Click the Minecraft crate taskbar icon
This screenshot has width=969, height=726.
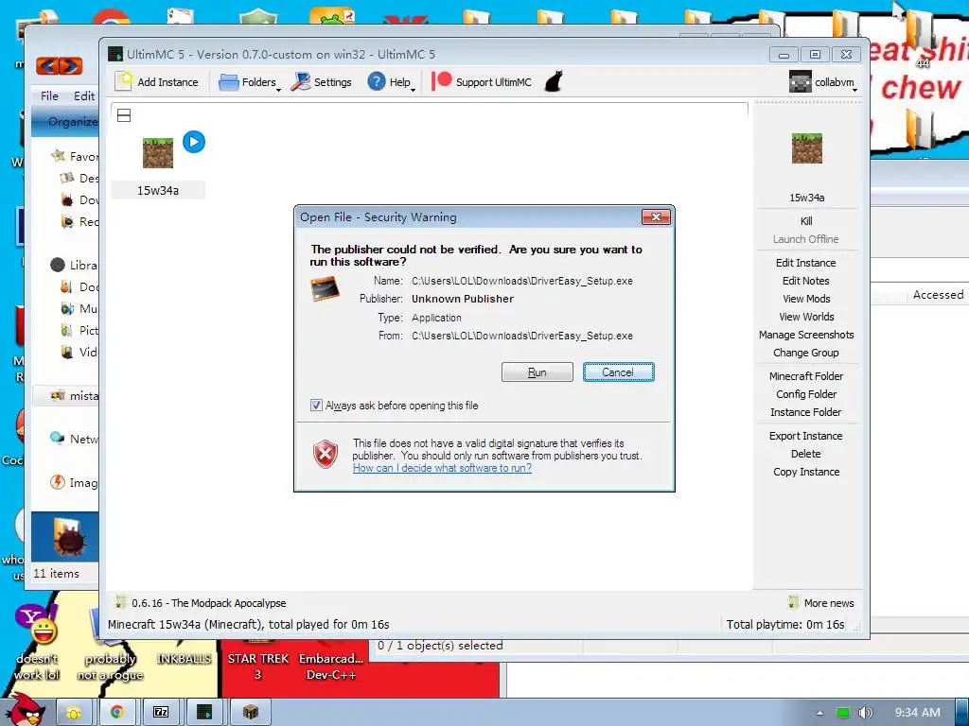coord(250,713)
